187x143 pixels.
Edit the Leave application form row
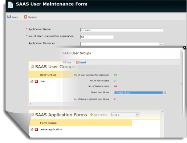(31, 129)
